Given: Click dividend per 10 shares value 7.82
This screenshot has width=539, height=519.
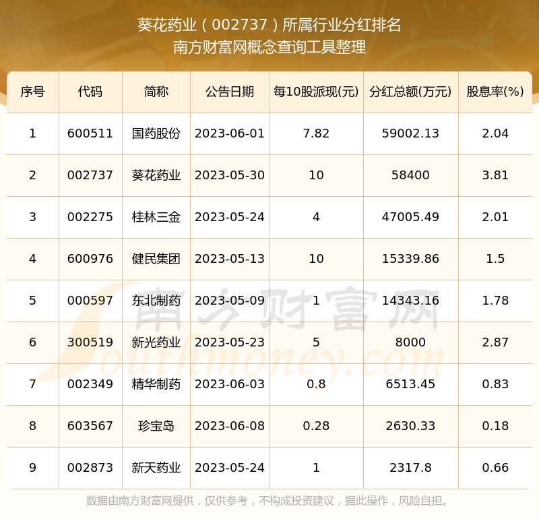Looking at the screenshot, I should (316, 133).
